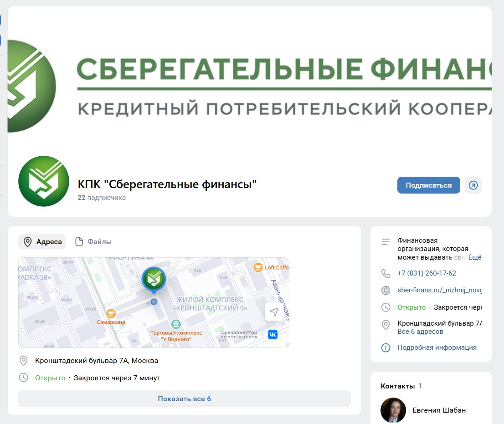Click address Кронштадский бульвар 7А, Москва below map
The image size is (504, 424).
97,360
